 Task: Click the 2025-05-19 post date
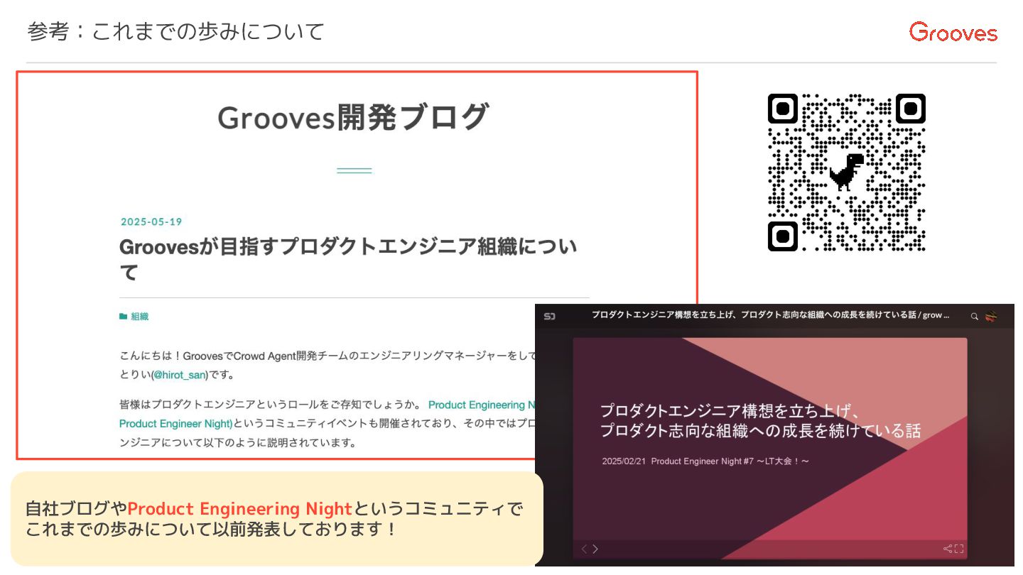(151, 221)
